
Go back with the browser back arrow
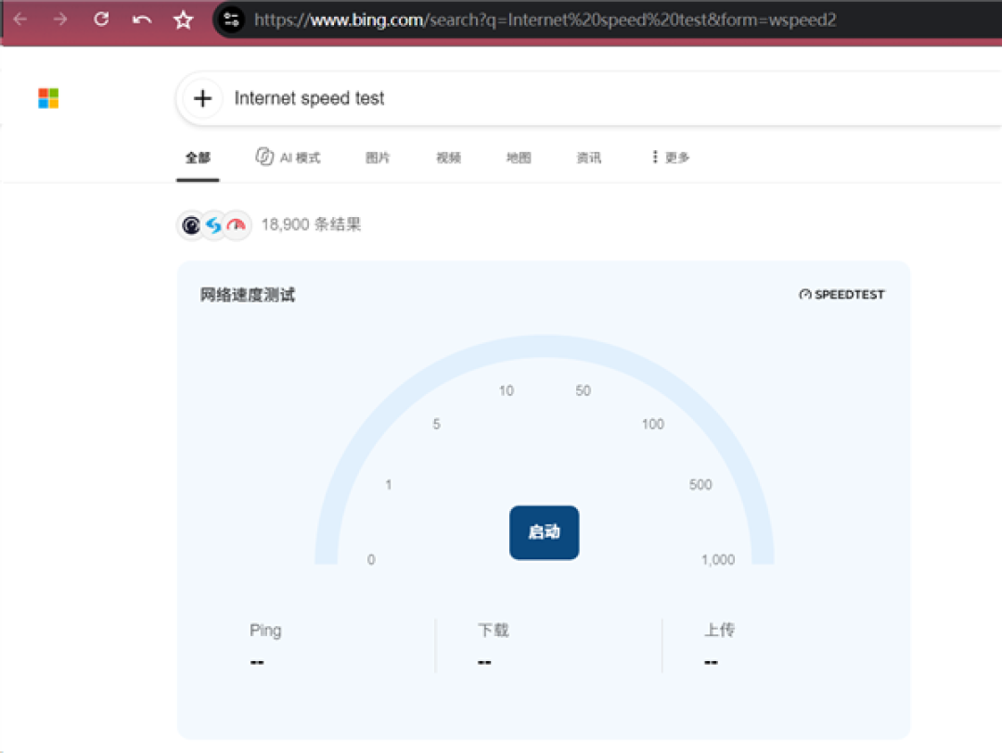(x=20, y=19)
